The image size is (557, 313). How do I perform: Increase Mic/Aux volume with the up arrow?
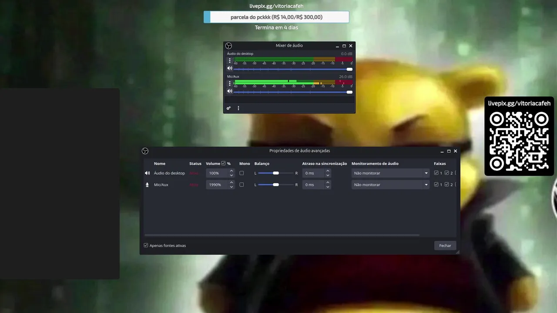pyautogui.click(x=232, y=183)
